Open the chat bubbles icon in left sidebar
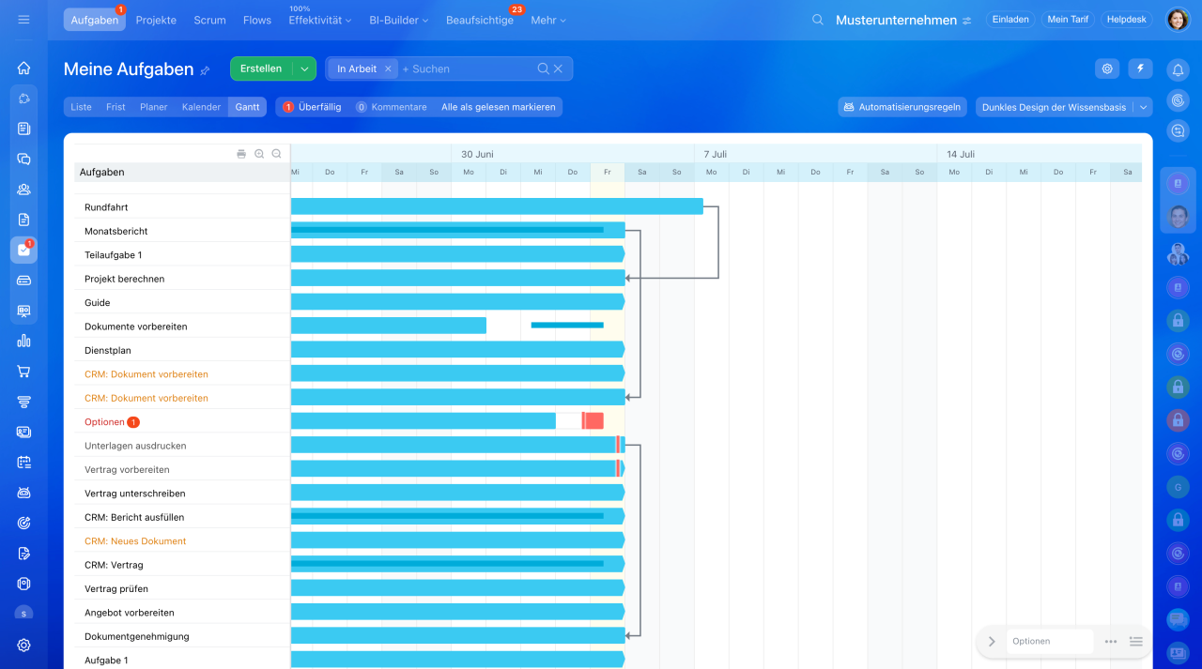1202x669 pixels. tap(23, 159)
